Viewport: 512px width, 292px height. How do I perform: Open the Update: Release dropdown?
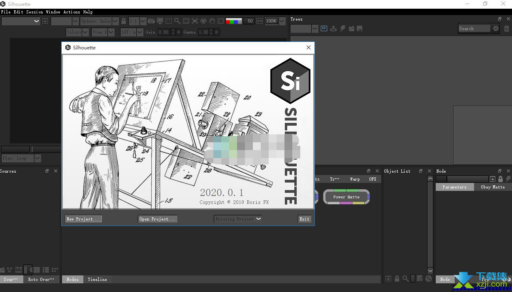99,21
